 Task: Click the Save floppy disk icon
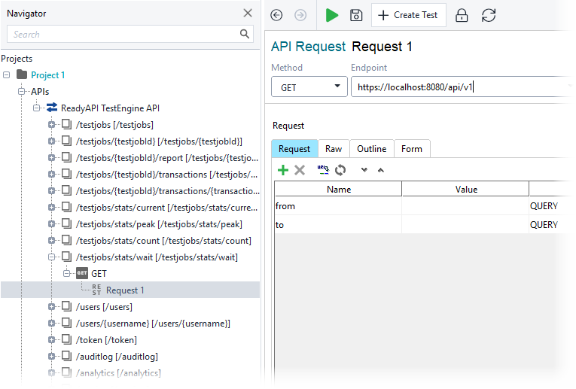356,15
